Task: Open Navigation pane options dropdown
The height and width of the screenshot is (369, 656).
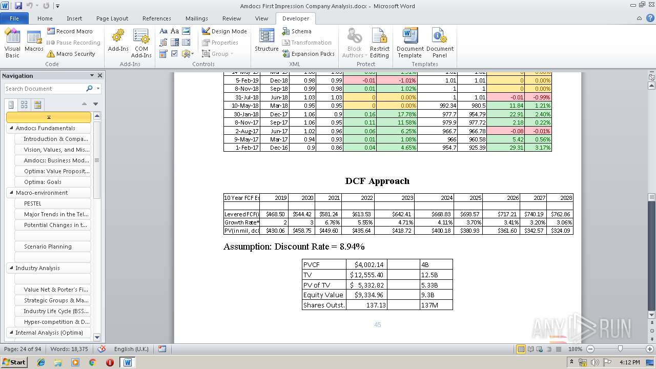Action: pos(92,75)
